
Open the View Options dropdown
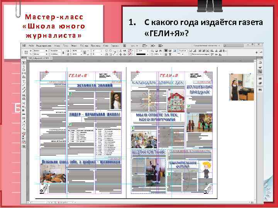[145, 45]
